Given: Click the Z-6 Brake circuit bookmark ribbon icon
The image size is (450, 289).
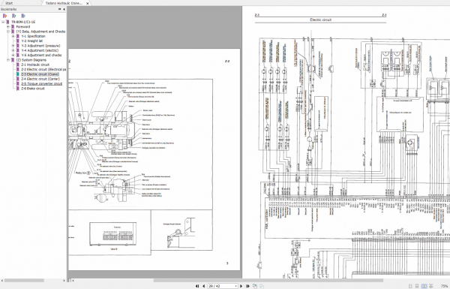Looking at the screenshot, I should (18, 88).
